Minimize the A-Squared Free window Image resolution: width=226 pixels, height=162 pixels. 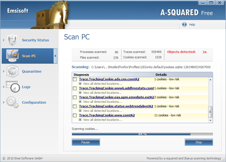pos(203,3)
